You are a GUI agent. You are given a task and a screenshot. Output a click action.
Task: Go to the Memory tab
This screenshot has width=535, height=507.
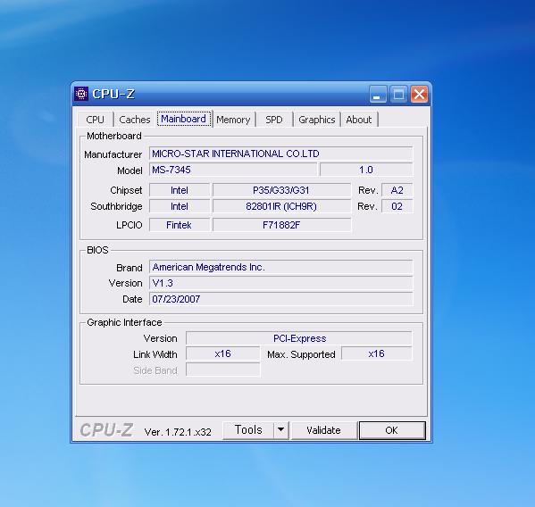[233, 120]
